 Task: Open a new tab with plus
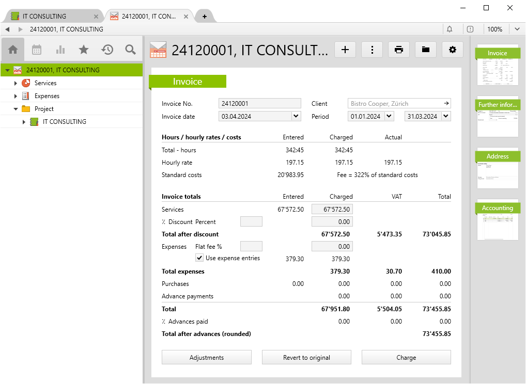point(205,17)
